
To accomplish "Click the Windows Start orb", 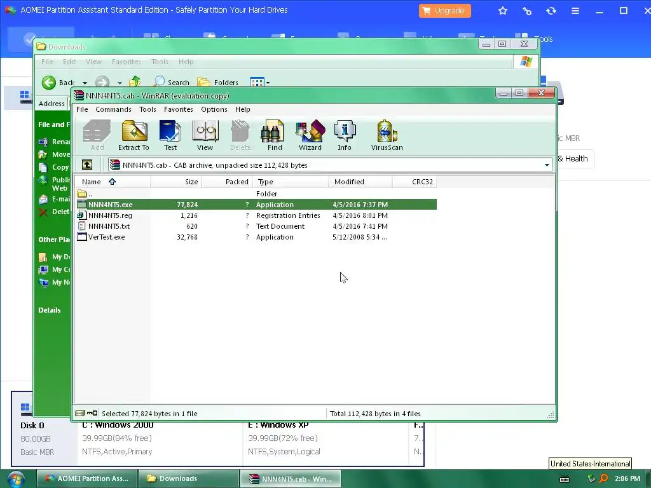I will (15, 479).
